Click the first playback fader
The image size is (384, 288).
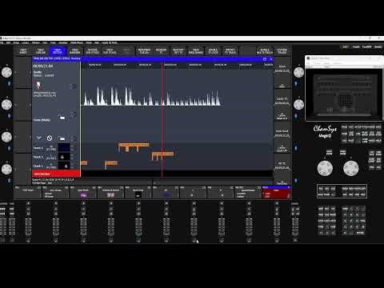(x=28, y=226)
